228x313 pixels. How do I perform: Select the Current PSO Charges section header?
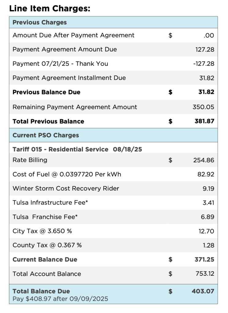pyautogui.click(x=46, y=135)
